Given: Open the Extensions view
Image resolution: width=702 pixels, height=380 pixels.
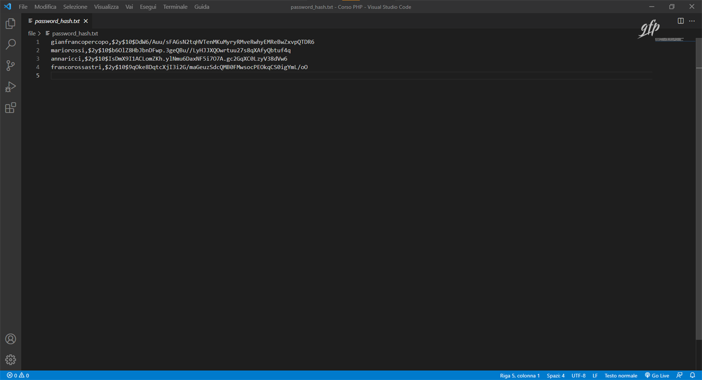Looking at the screenshot, I should pos(10,108).
